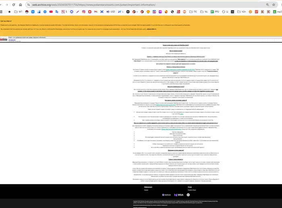Open the h2n bookmarks folder
This screenshot has width=282, height=208.
(x=242, y=12)
